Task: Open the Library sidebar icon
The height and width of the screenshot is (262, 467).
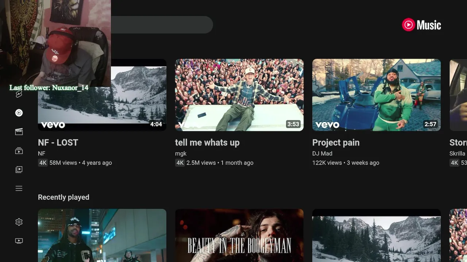Action: [19, 170]
